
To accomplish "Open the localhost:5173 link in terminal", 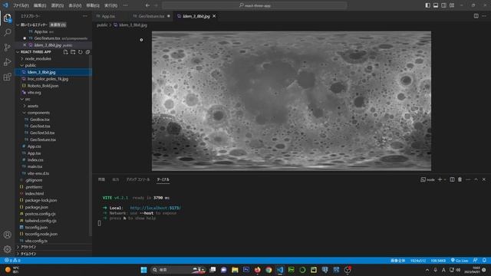I will [x=155, y=208].
